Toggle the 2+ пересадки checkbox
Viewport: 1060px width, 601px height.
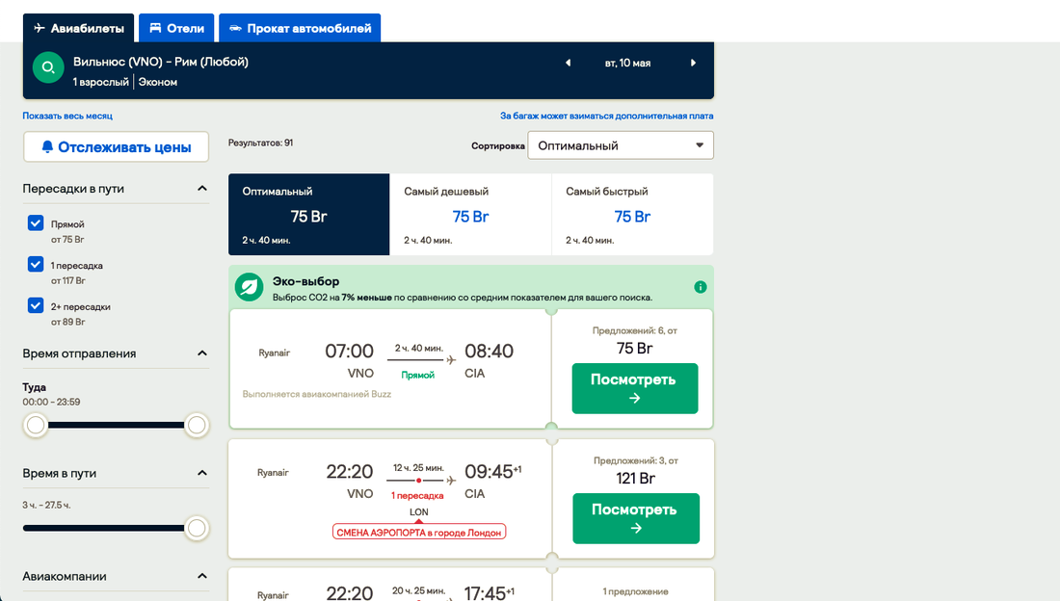pyautogui.click(x=36, y=306)
